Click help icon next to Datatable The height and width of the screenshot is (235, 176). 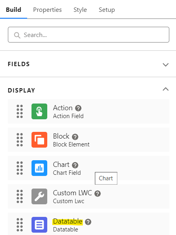coord(88,222)
